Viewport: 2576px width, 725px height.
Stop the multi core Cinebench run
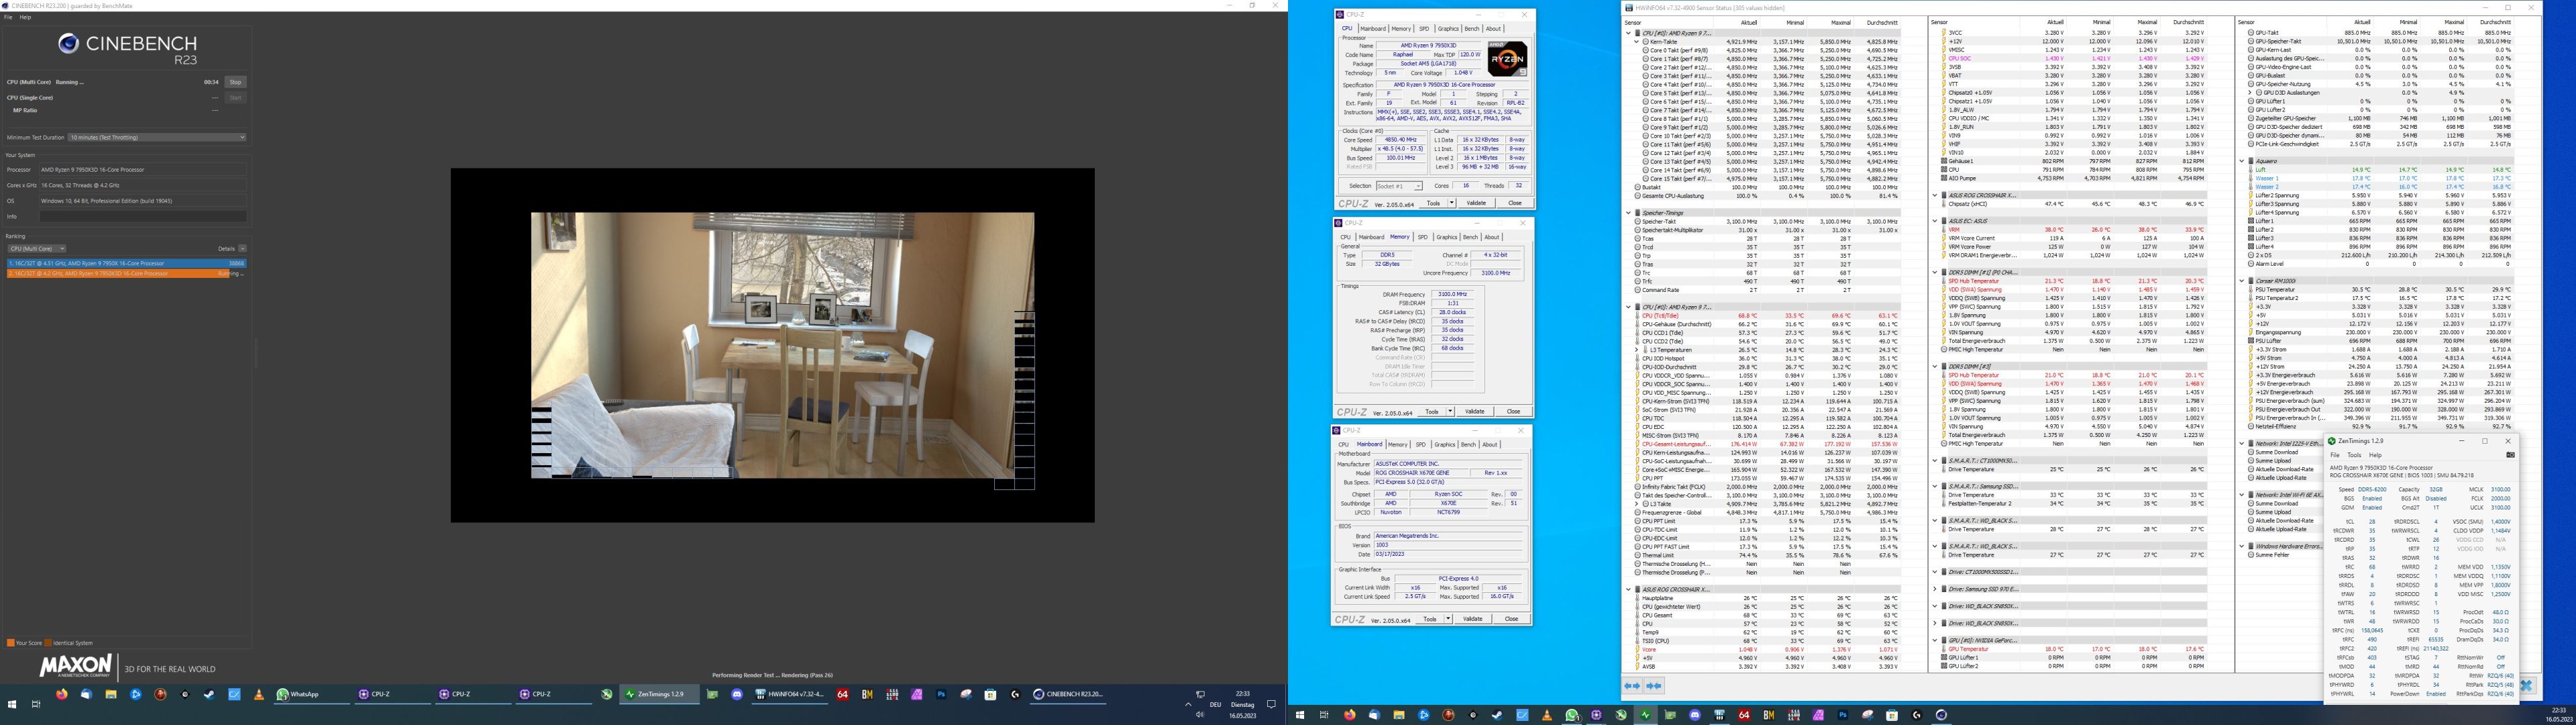235,82
